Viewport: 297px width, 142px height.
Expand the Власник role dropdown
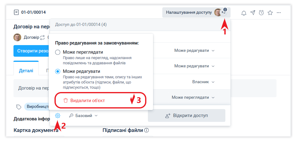(x=203, y=82)
